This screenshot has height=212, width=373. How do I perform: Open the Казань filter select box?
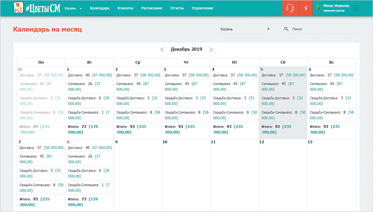(244, 29)
